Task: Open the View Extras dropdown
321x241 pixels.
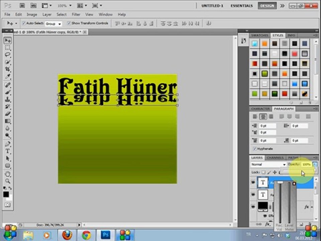Action: tap(46, 6)
